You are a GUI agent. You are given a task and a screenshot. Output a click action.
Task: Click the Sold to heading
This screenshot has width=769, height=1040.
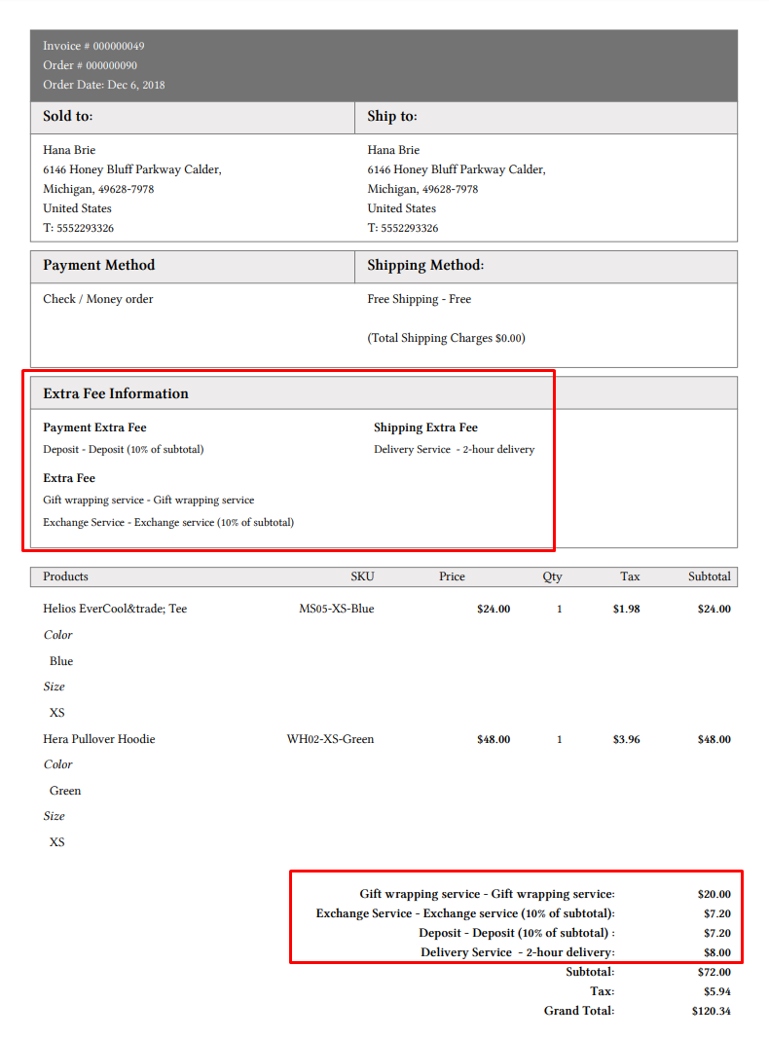pyautogui.click(x=68, y=116)
